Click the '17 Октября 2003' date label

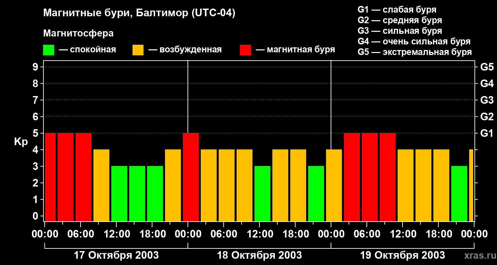(x=116, y=255)
